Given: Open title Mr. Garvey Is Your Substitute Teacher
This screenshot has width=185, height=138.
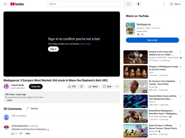Looking at the screenshot, I should tap(162, 82).
